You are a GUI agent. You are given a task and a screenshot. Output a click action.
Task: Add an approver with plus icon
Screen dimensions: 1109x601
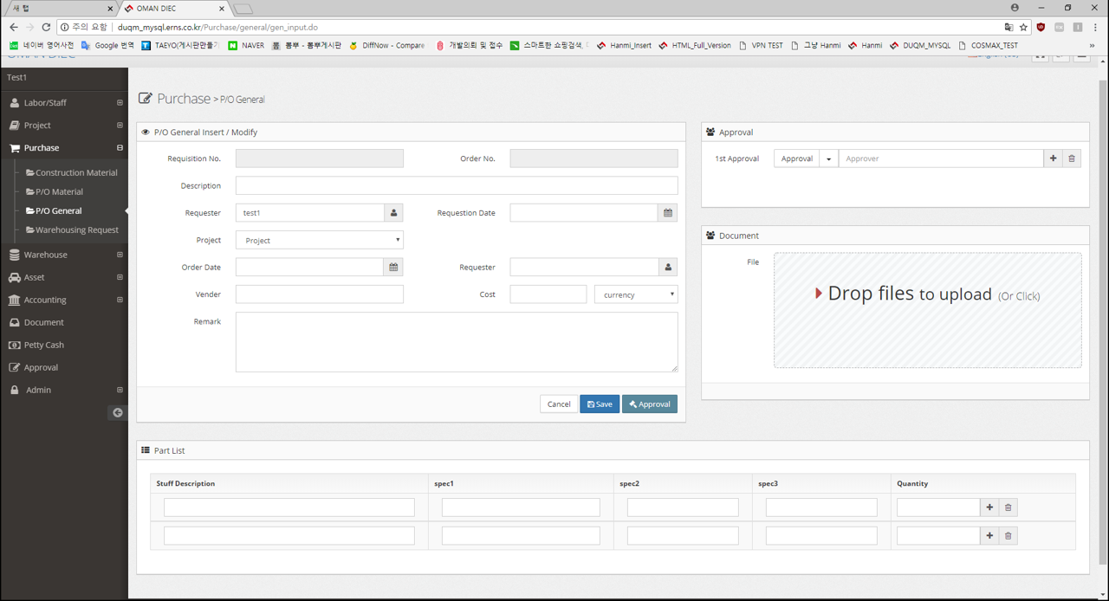(1053, 158)
